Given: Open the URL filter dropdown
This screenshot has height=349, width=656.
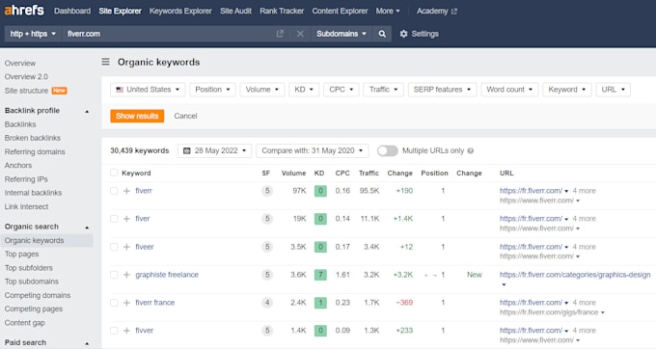Looking at the screenshot, I should pyautogui.click(x=613, y=90).
